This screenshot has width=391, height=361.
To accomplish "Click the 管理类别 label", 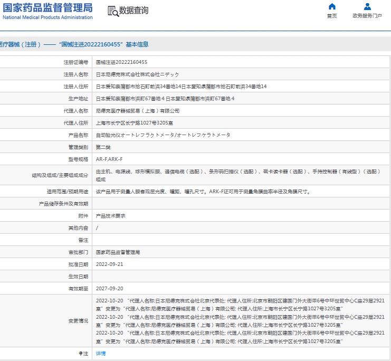I will pyautogui.click(x=78, y=147).
